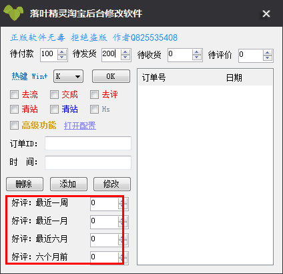This screenshot has height=274, width=283.
Task: Click the 待付款 value field showing 100
Action: tap(49, 55)
